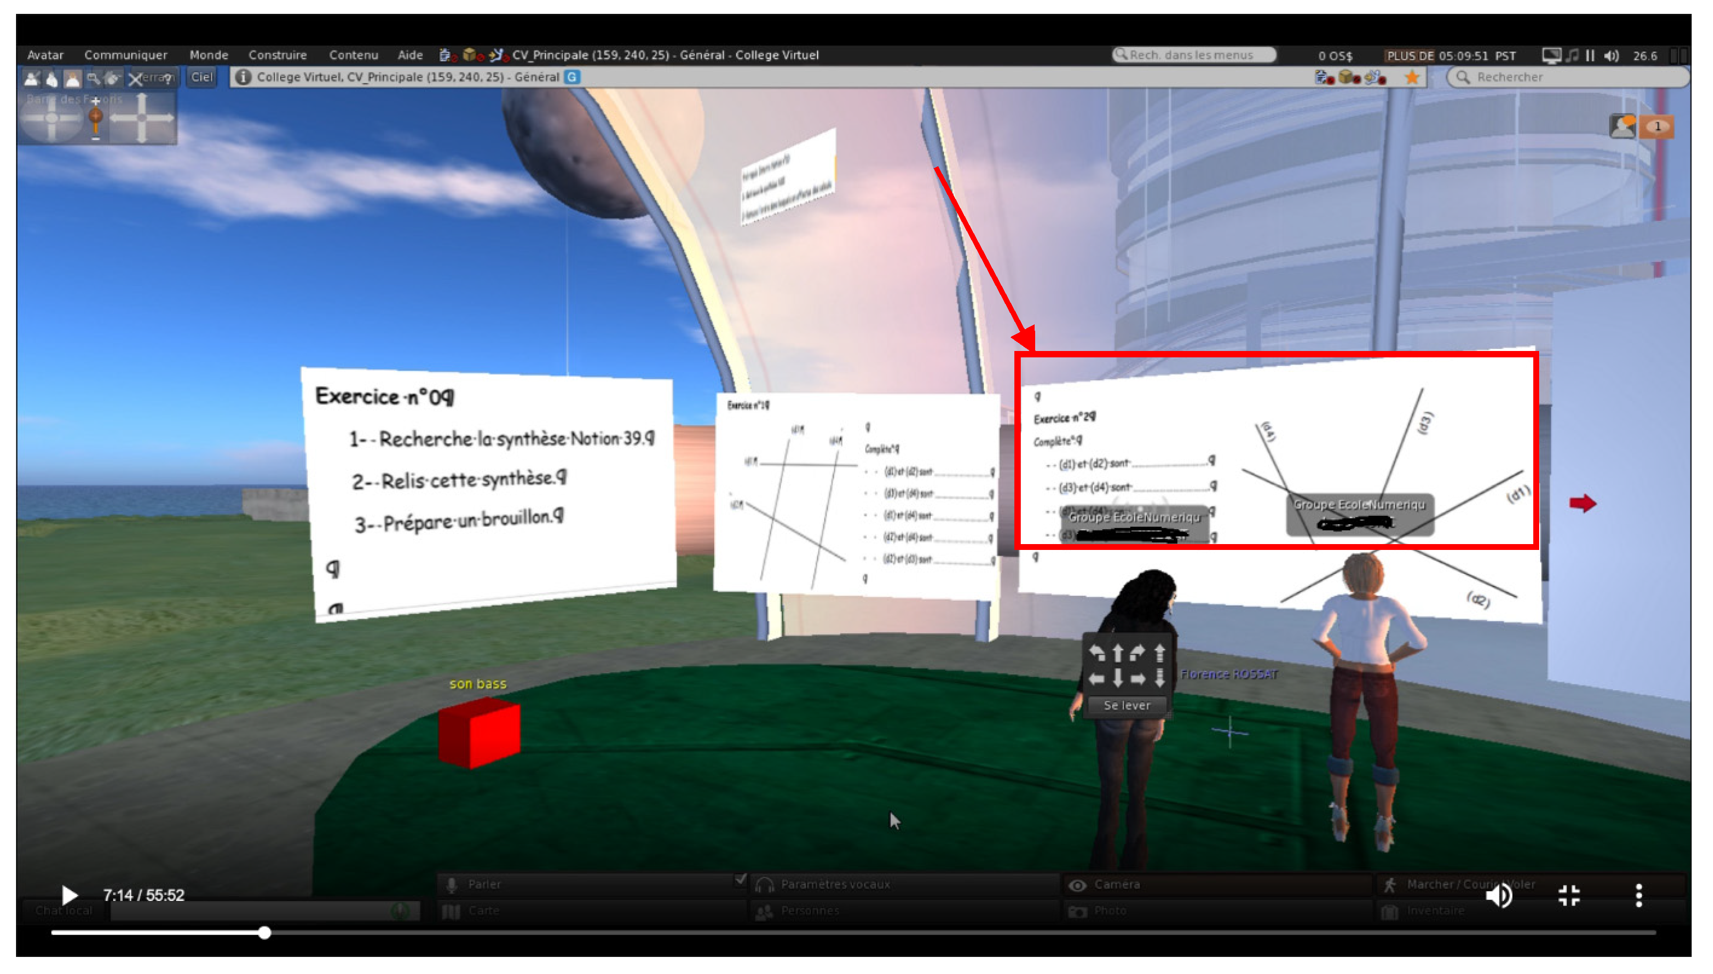The height and width of the screenshot is (974, 1713).
Task: Toggle the Parler voice checkbox
Action: tap(740, 880)
